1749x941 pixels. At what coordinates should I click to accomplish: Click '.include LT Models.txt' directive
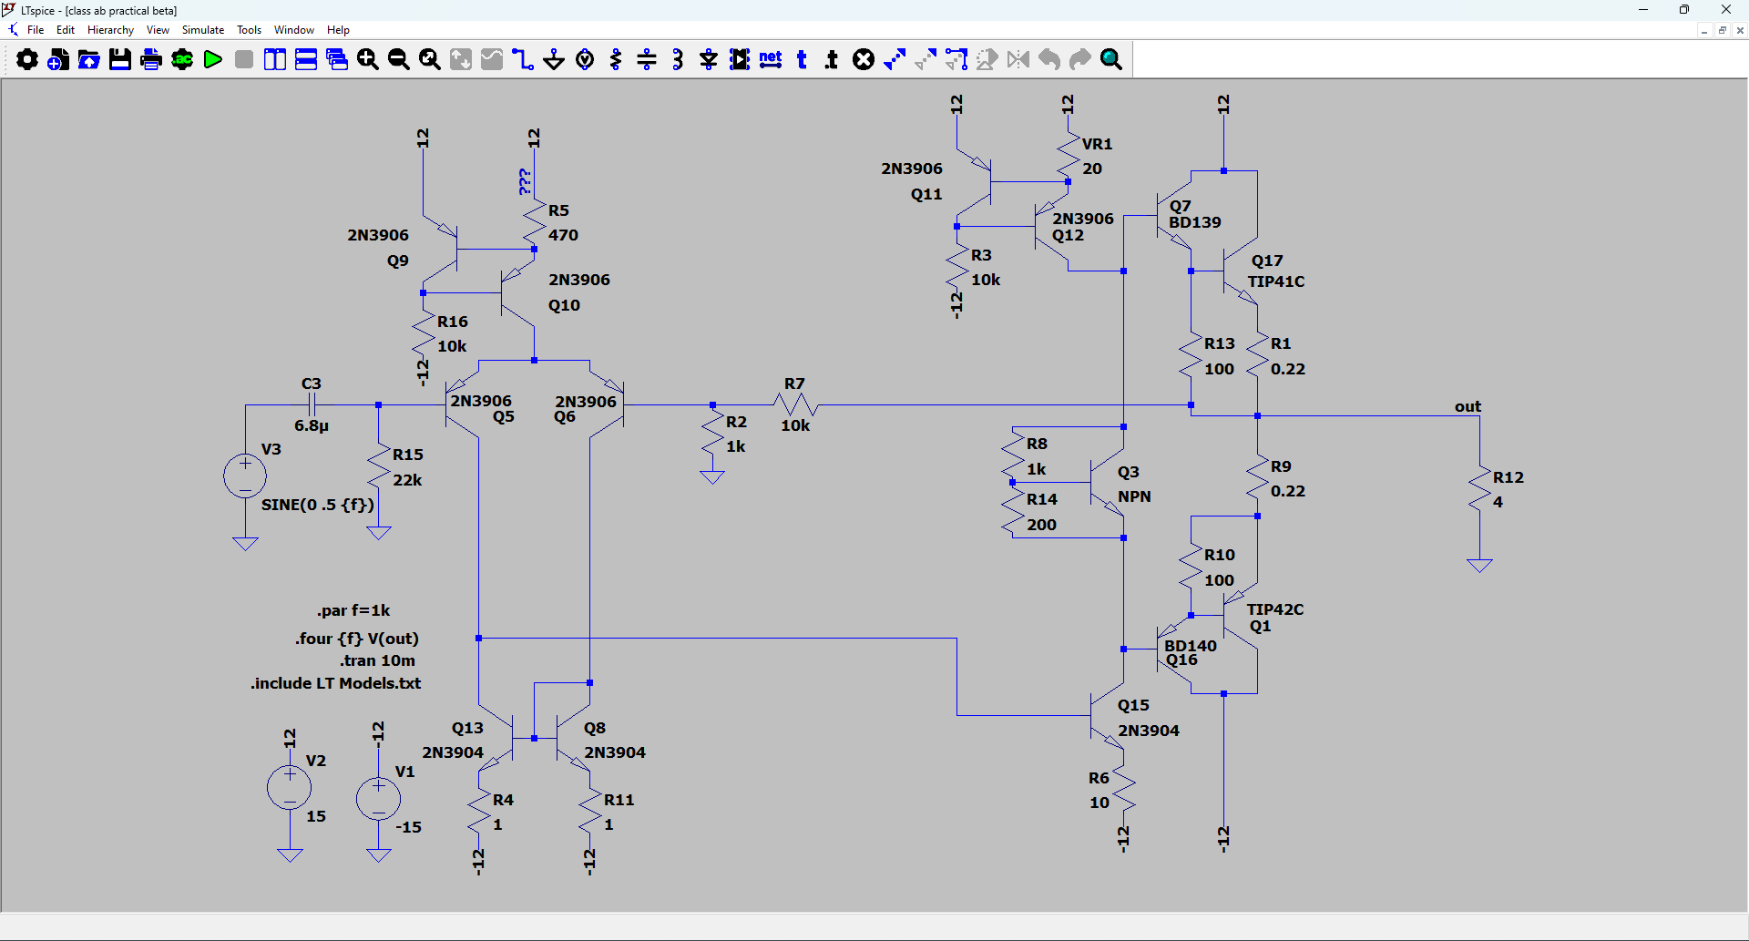pos(335,683)
